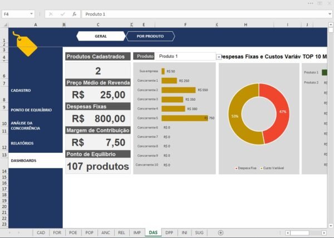Viewport: 334px width, 238px height.
Task: Click the R$ 800,00 Despesas Fixas value
Action: point(98,118)
